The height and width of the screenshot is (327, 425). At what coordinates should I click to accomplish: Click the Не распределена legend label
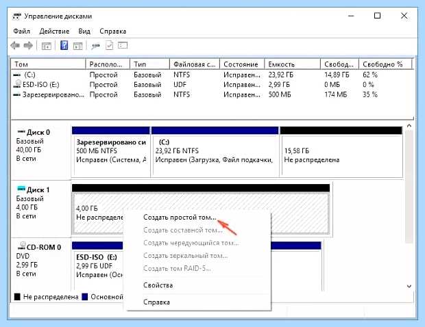[51, 297]
